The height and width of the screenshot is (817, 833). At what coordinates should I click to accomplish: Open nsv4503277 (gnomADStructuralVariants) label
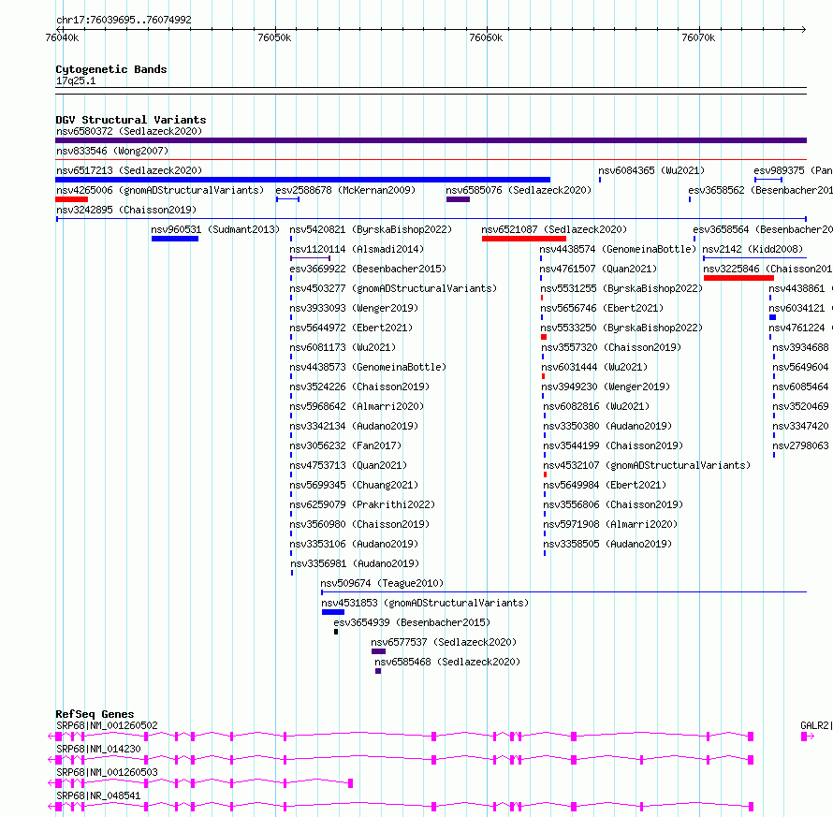point(393,288)
